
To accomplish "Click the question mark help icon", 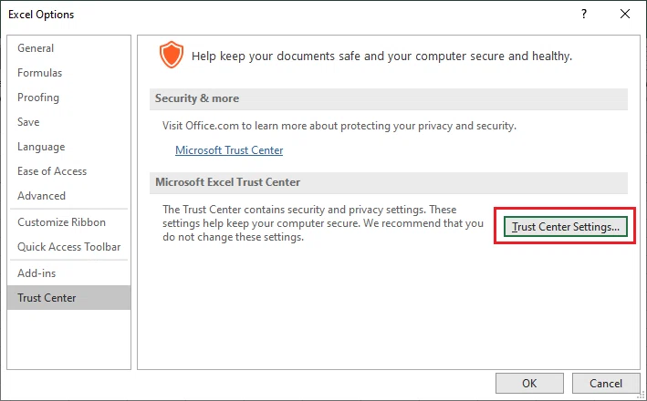I will 584,14.
